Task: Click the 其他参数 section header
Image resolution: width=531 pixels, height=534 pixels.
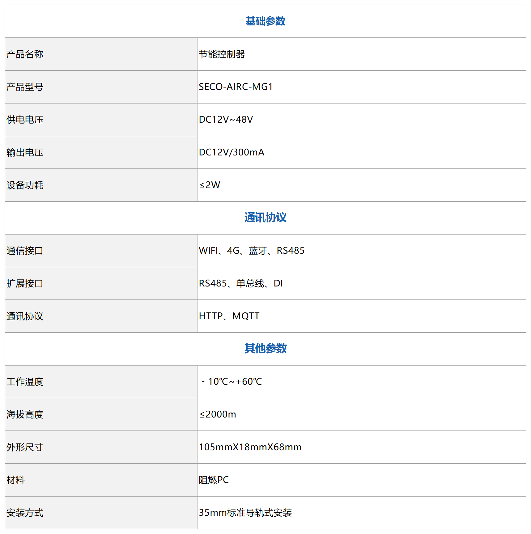Action: 265,349
